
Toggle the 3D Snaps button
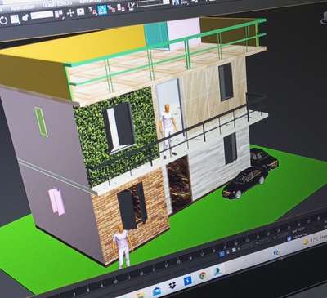[92, 11]
